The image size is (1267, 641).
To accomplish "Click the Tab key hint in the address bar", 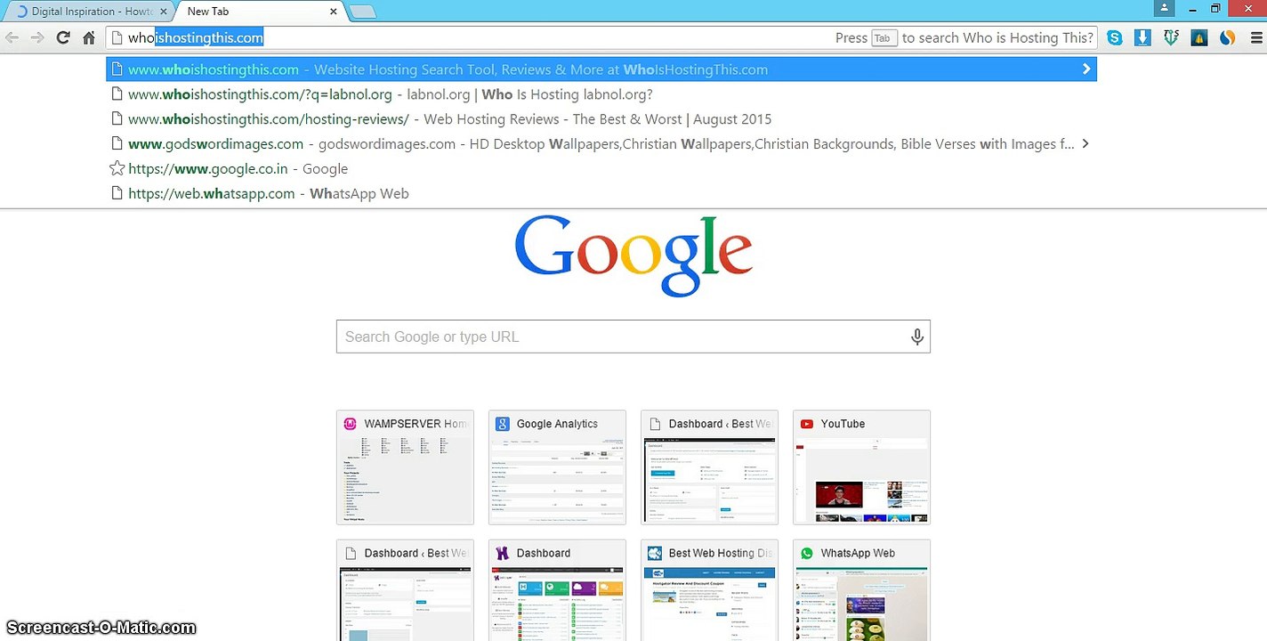I will click(884, 38).
